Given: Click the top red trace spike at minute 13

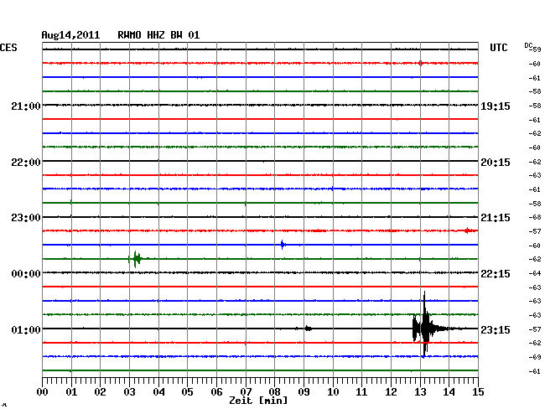Looking at the screenshot, I should pos(421,63).
